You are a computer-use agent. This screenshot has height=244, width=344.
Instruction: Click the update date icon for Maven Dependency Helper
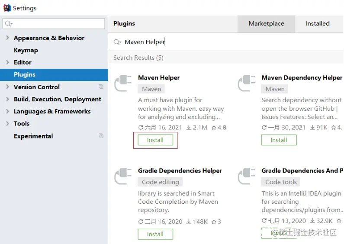(x=264, y=128)
